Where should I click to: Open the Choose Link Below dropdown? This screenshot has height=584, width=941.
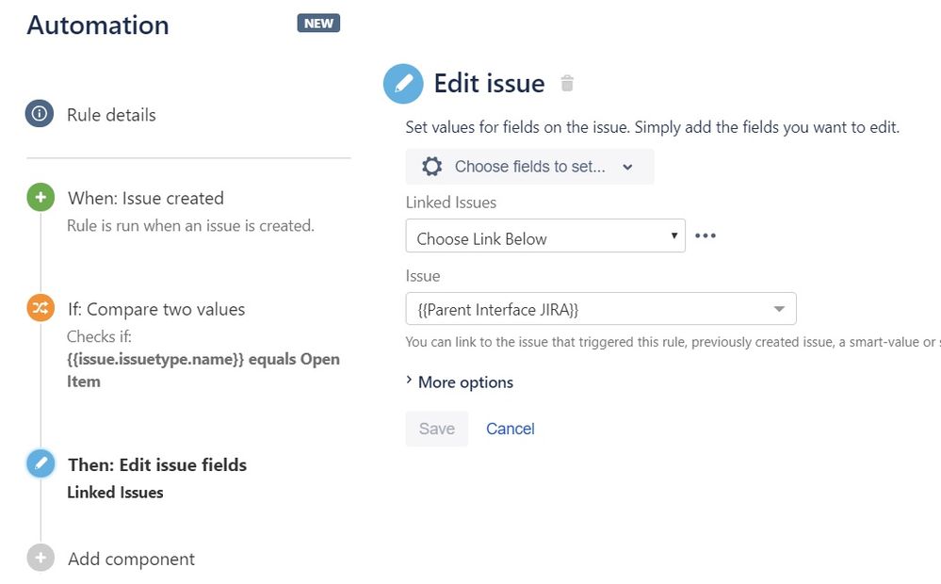[x=544, y=236]
